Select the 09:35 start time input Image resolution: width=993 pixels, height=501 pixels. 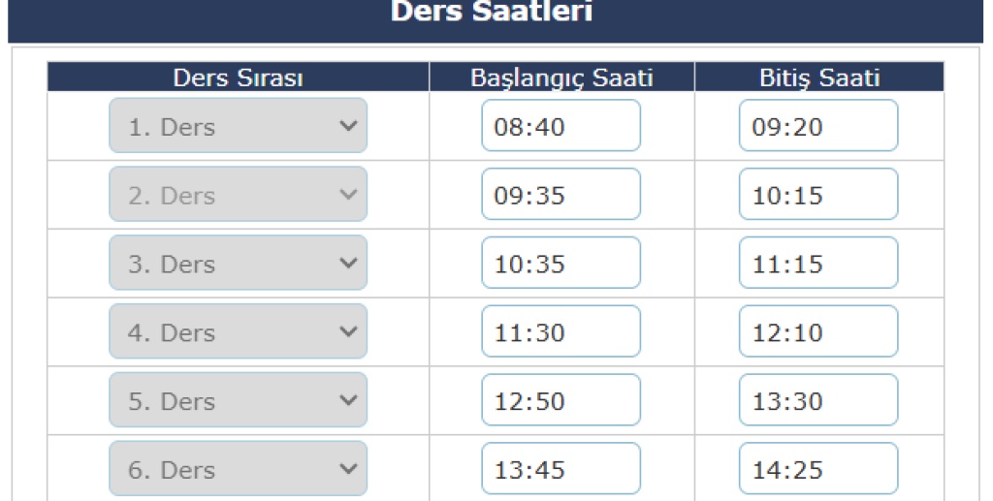pyautogui.click(x=561, y=195)
